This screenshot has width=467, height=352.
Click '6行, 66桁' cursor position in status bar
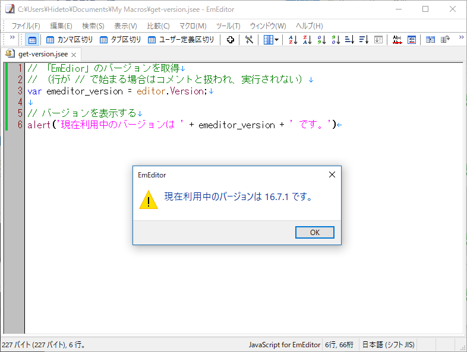(339, 345)
